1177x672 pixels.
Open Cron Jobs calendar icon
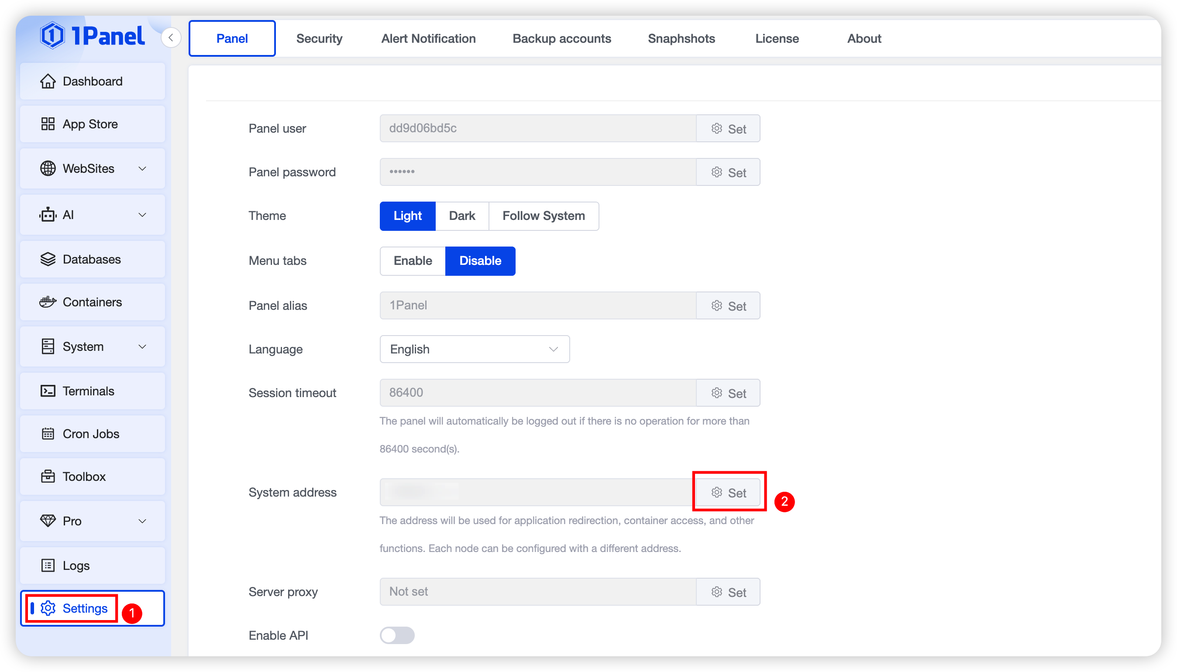coord(48,434)
